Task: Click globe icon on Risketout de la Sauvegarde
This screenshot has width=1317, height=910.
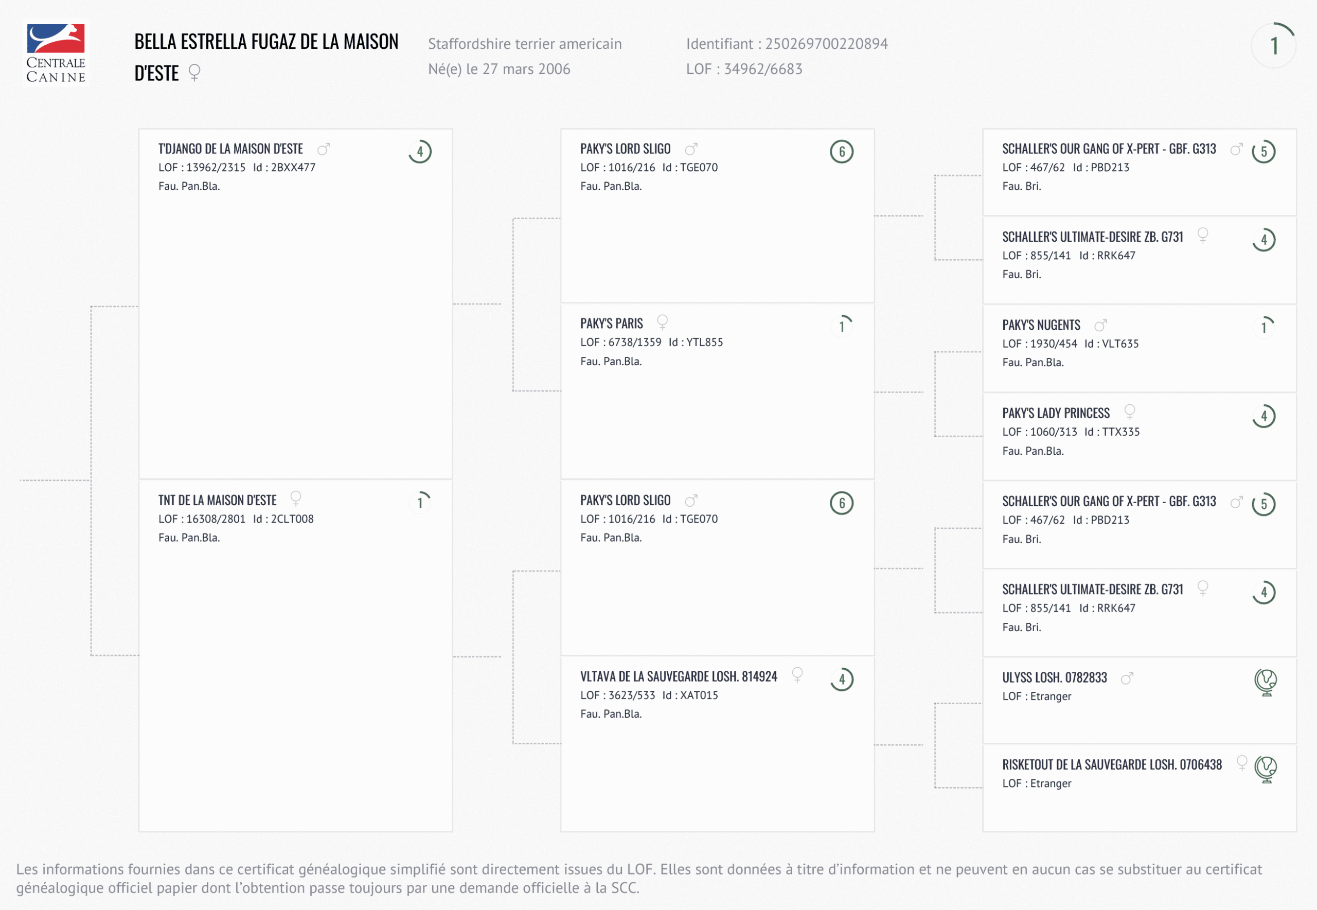Action: [x=1265, y=769]
